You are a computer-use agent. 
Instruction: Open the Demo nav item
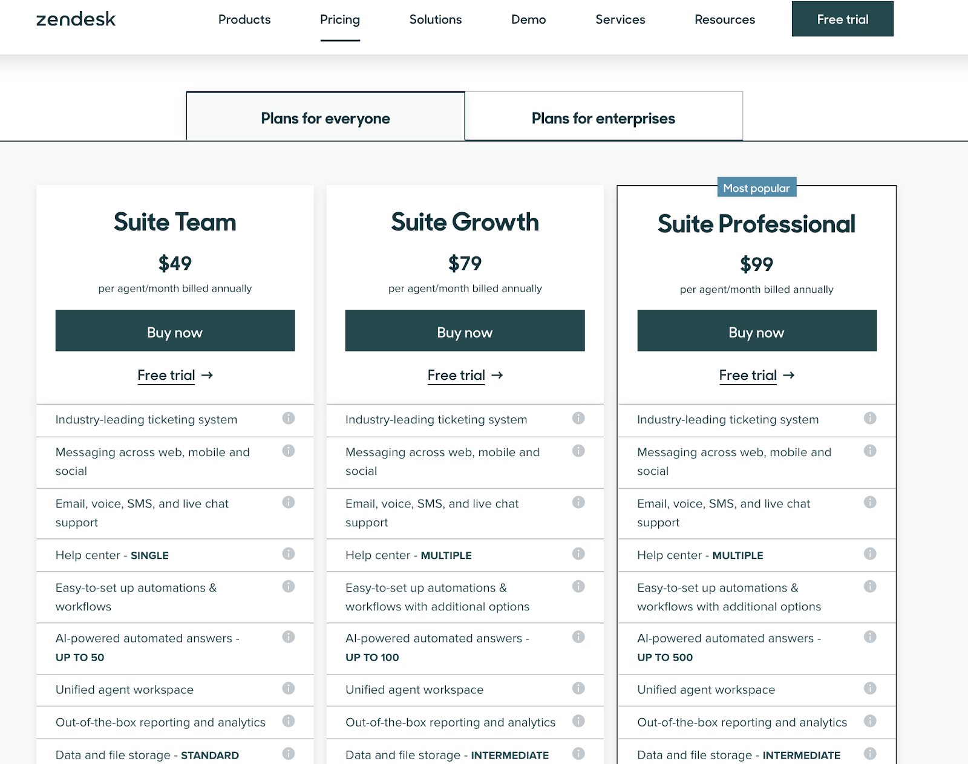(529, 19)
